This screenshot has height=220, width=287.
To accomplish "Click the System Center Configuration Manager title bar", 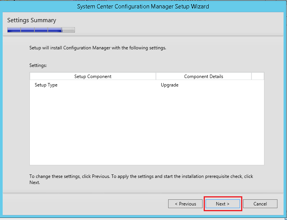I will point(143,7).
